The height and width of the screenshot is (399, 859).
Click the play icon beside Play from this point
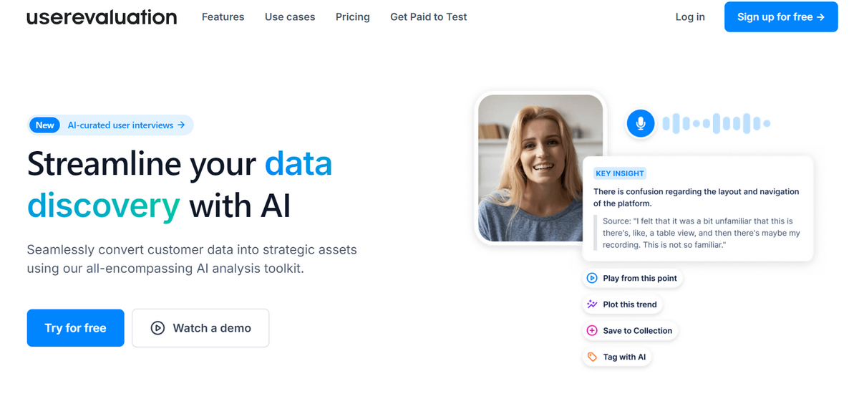(x=592, y=278)
